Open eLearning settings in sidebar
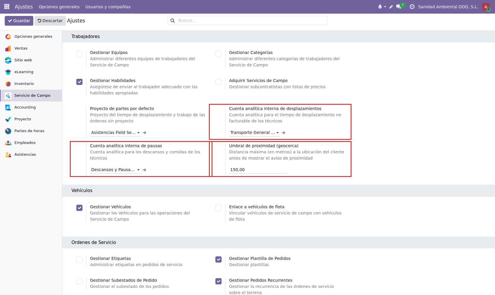Screen dimensions: 495x295 click(x=31, y=72)
